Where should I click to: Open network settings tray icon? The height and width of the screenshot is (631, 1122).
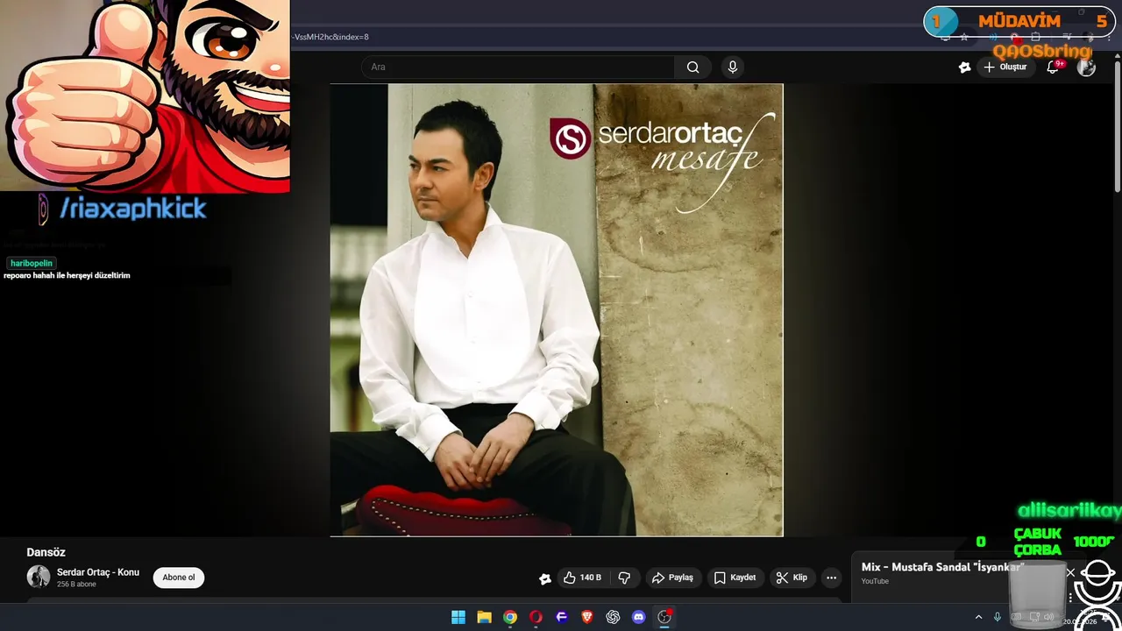point(1034,617)
